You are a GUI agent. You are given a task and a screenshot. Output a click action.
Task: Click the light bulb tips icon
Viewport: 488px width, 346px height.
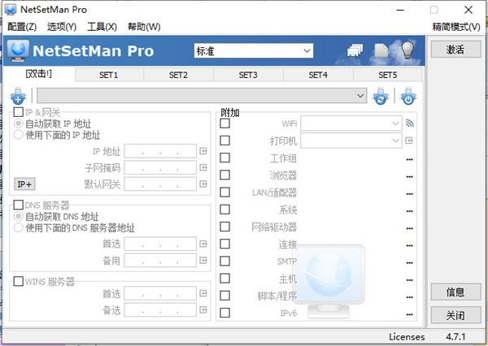407,50
